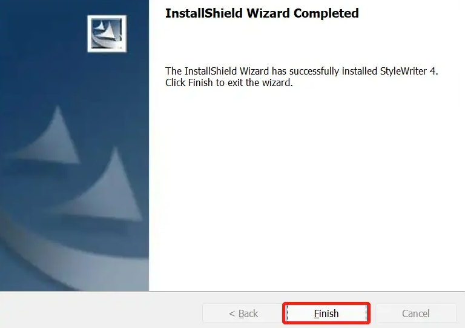Image resolution: width=465 pixels, height=328 pixels.
Task: Click the word 'Wizard' in the bold heading
Action: point(268,13)
